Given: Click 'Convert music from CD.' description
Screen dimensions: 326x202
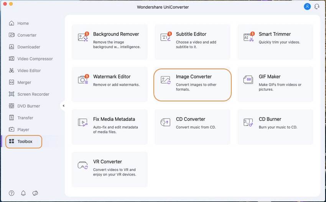Looking at the screenshot, I should (196, 127).
